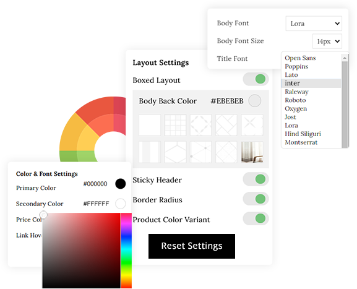Select Jost in the font list
357x289 pixels.
(x=290, y=117)
